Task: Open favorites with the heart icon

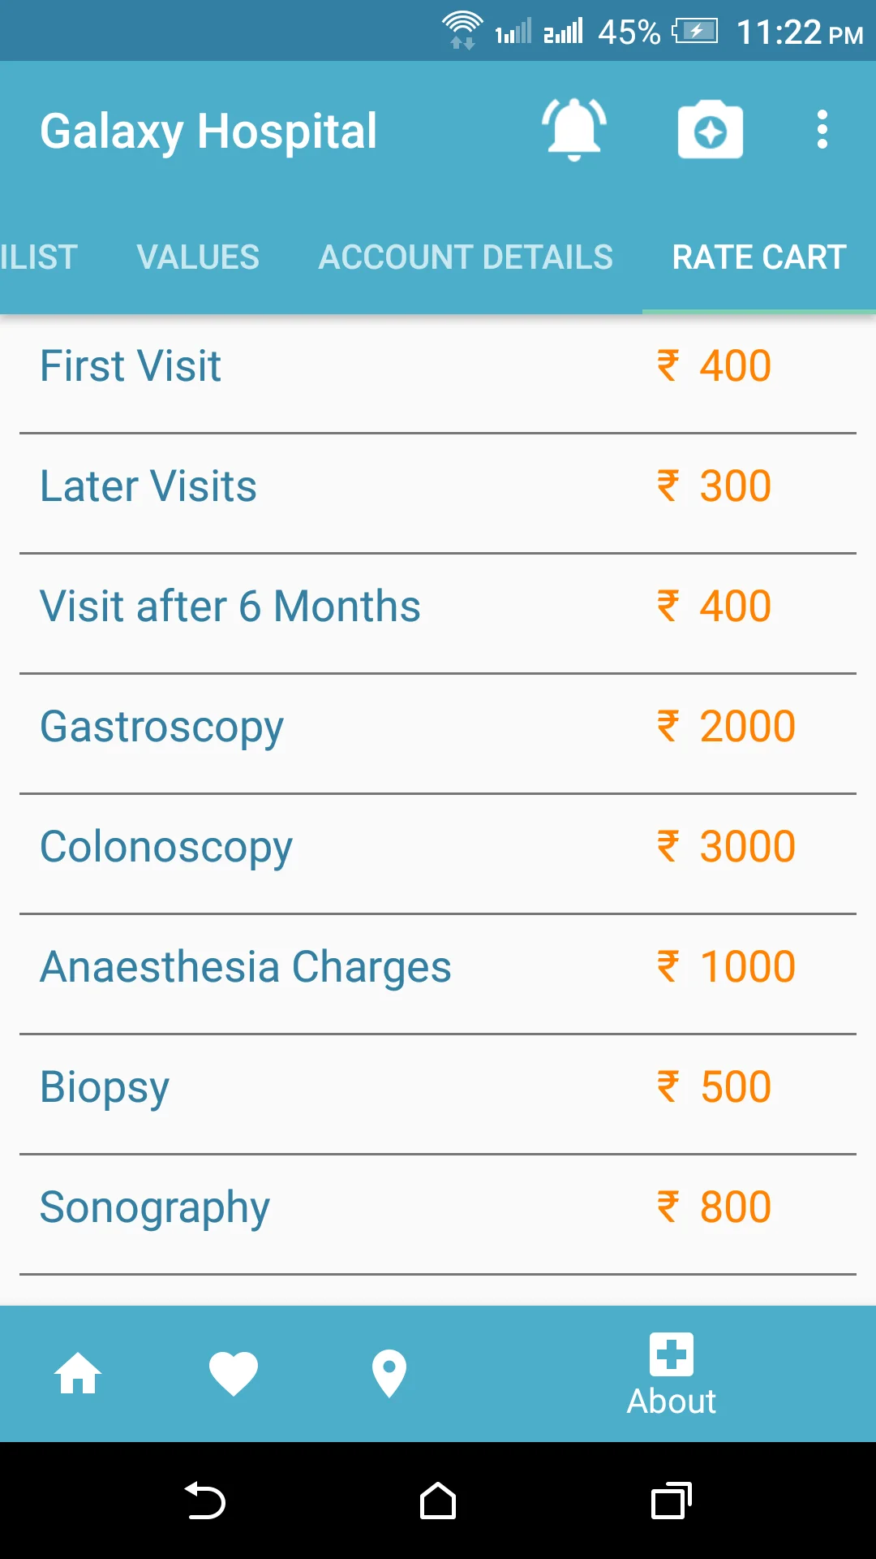Action: [234, 1374]
